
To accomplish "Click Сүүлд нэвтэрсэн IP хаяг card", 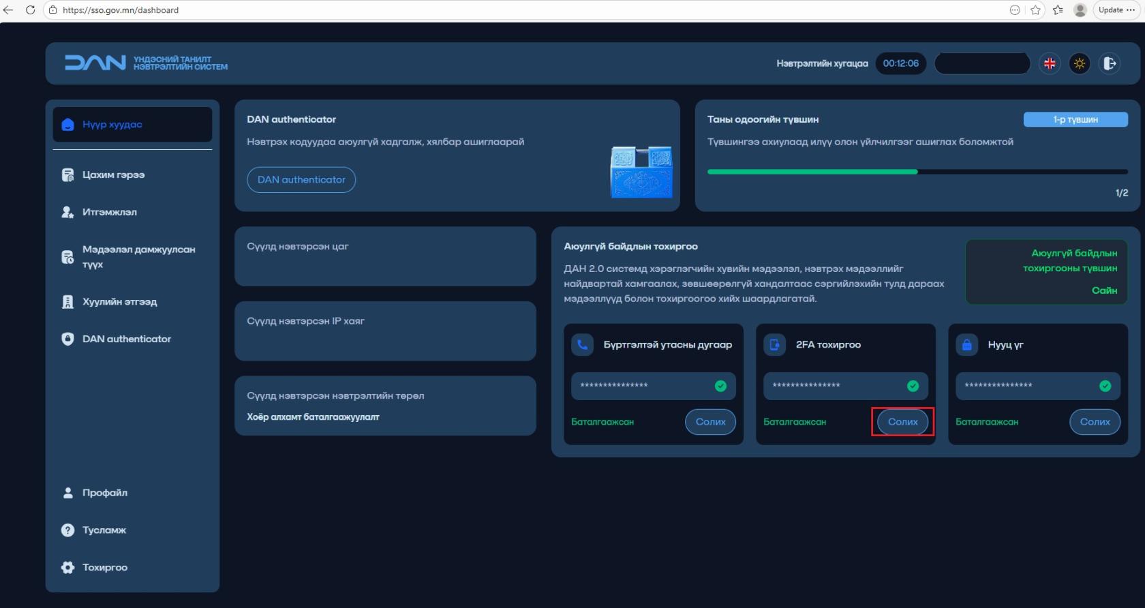I will pyautogui.click(x=385, y=331).
